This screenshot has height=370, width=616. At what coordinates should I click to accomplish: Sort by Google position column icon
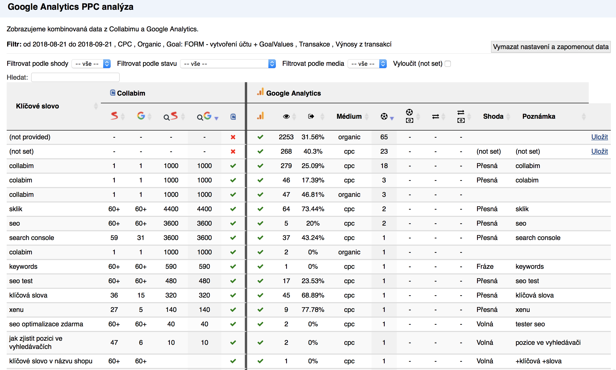point(141,116)
